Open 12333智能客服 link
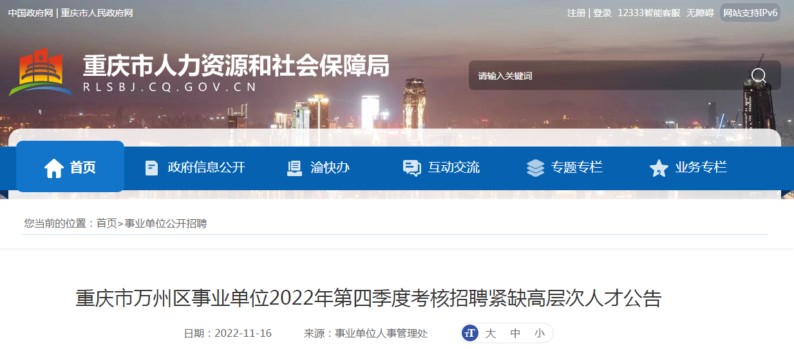794x349 pixels. click(648, 13)
